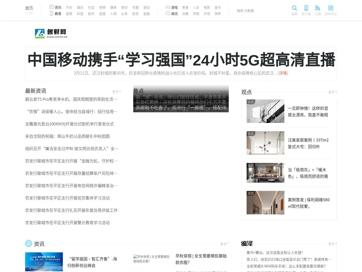Click the red 详情 details link
Screen dimensions: 362x272
(x=283, y=73)
